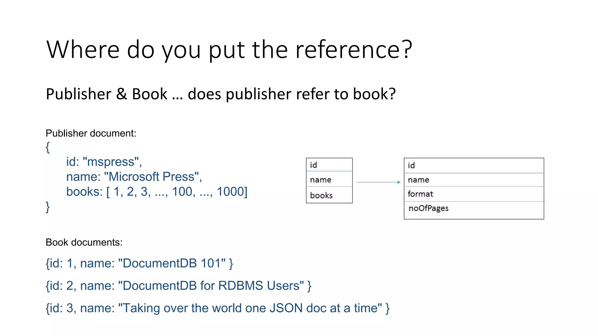Select the subtitle "Publisher & Book … does publisher refer to book?"
Screen dimensions: 598x336
221,94
